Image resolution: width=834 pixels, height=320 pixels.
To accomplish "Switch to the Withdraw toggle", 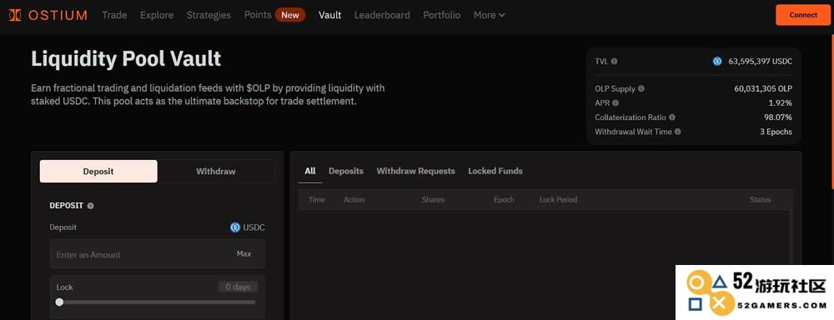I will click(x=216, y=171).
